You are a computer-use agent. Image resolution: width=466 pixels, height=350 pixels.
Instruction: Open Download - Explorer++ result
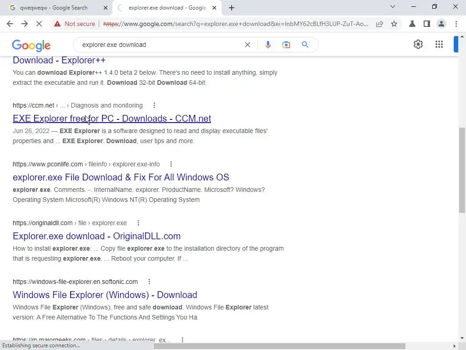pos(59,60)
